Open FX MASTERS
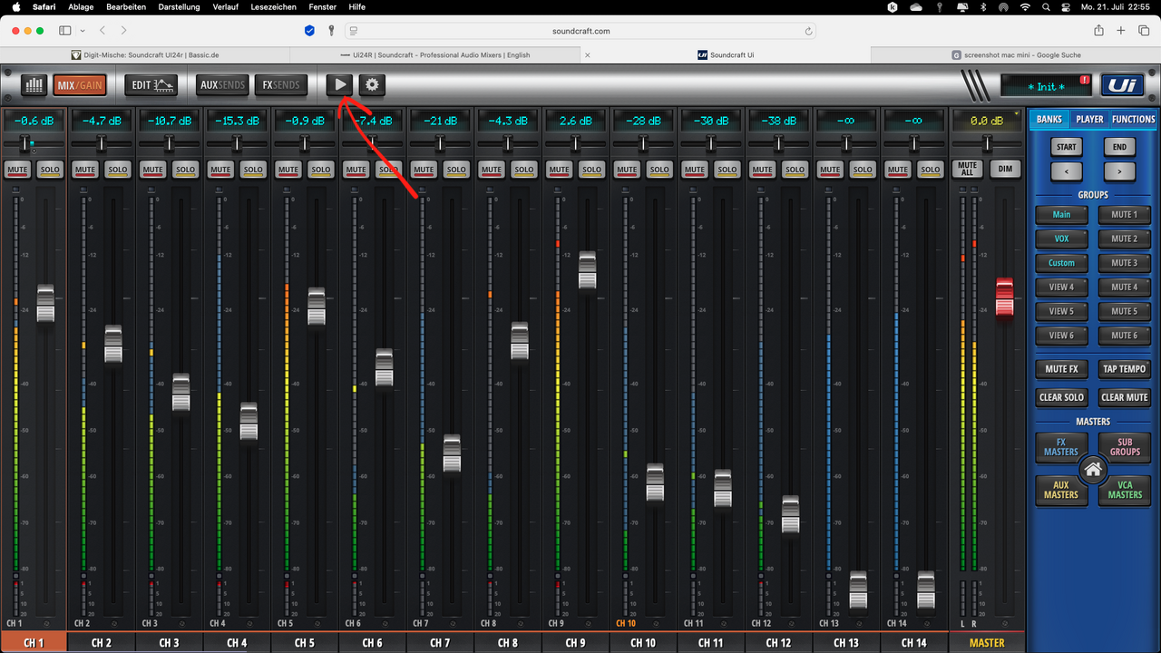 (x=1060, y=447)
